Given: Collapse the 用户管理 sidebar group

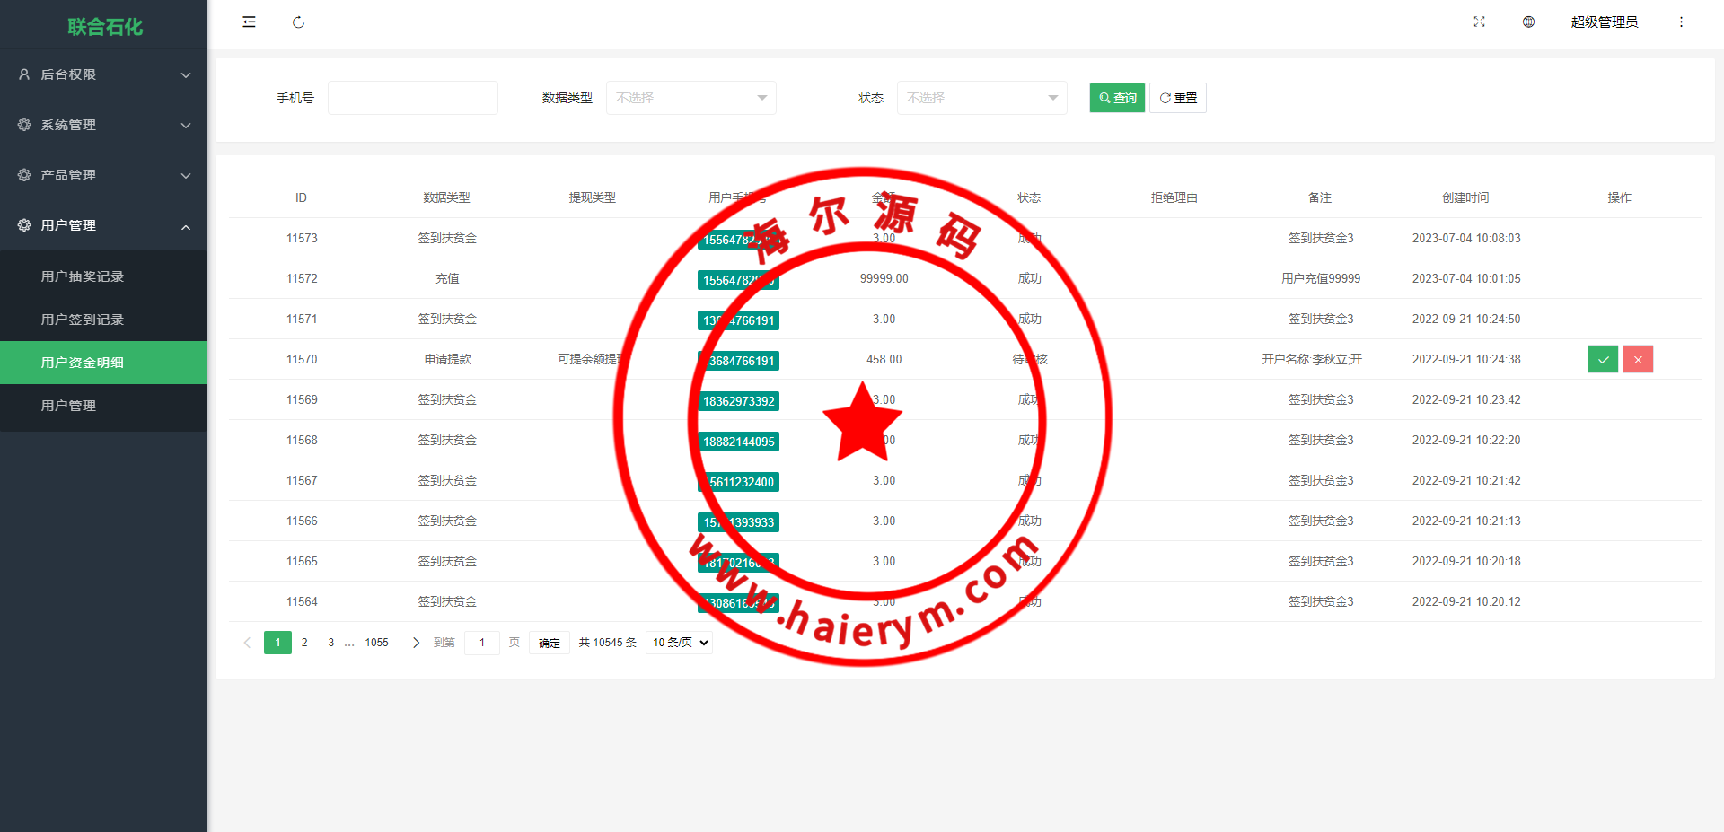Looking at the screenshot, I should click(x=103, y=225).
